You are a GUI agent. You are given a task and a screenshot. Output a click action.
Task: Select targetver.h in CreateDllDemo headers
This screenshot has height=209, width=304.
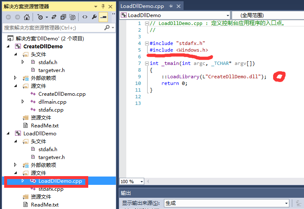point(51,70)
